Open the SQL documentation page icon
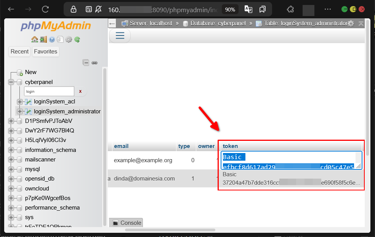 (x=60, y=40)
